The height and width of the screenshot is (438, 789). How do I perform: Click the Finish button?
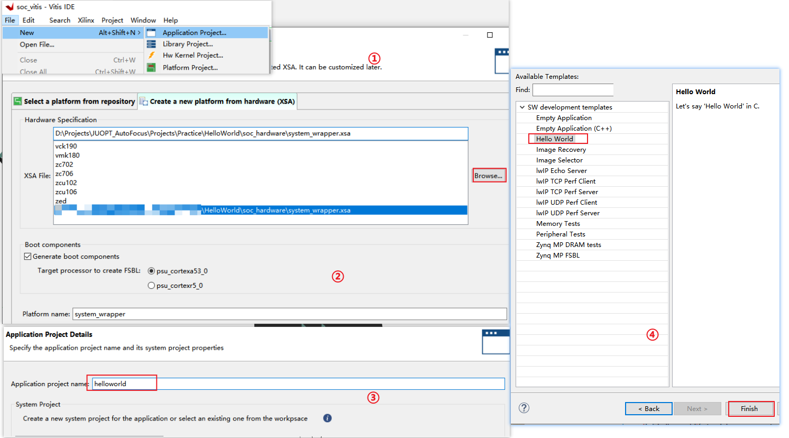(x=749, y=408)
